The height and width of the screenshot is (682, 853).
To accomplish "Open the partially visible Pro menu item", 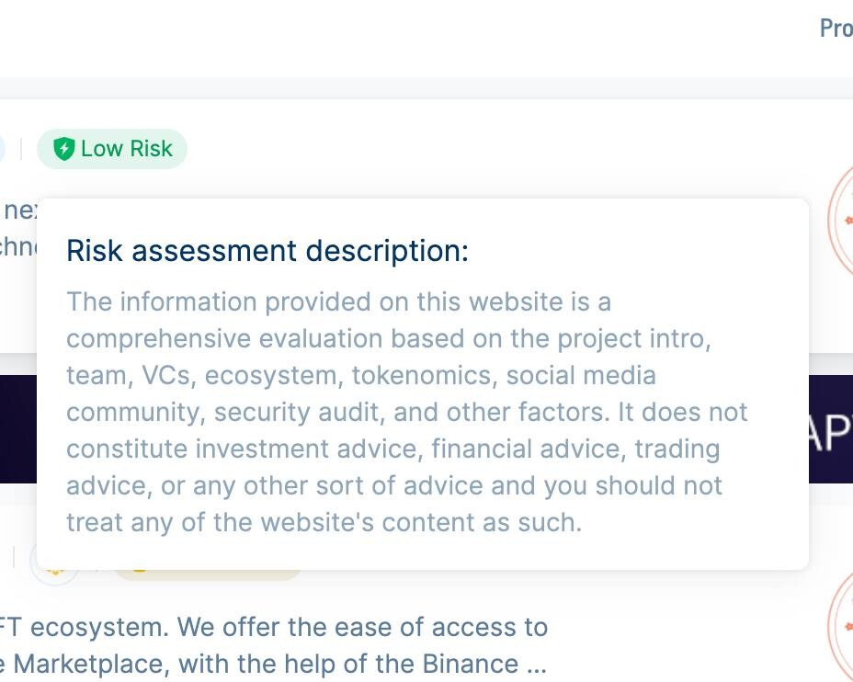I will 836,28.
